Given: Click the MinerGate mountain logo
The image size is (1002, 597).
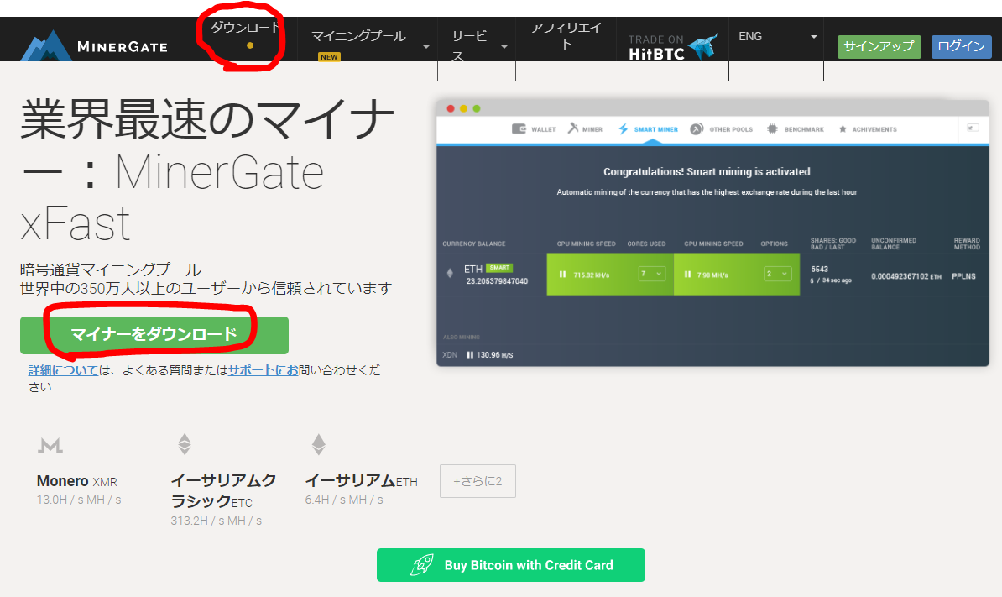Looking at the screenshot, I should (x=46, y=45).
